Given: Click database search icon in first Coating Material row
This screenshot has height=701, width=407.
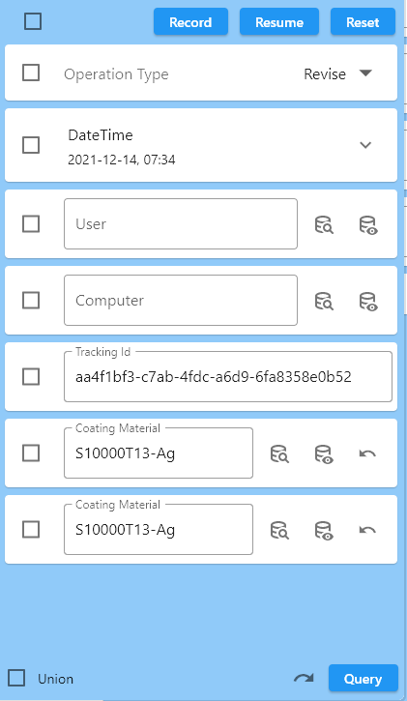Looking at the screenshot, I should click(x=279, y=453).
